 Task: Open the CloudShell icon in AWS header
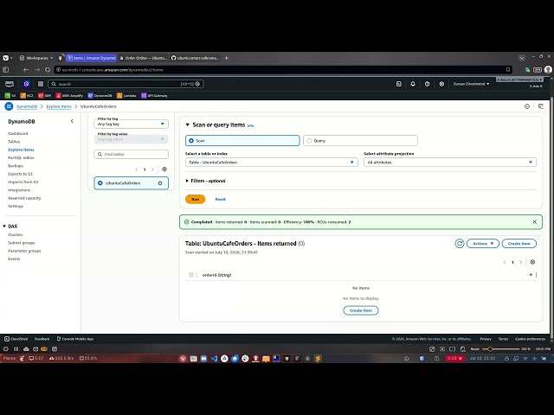(398, 84)
